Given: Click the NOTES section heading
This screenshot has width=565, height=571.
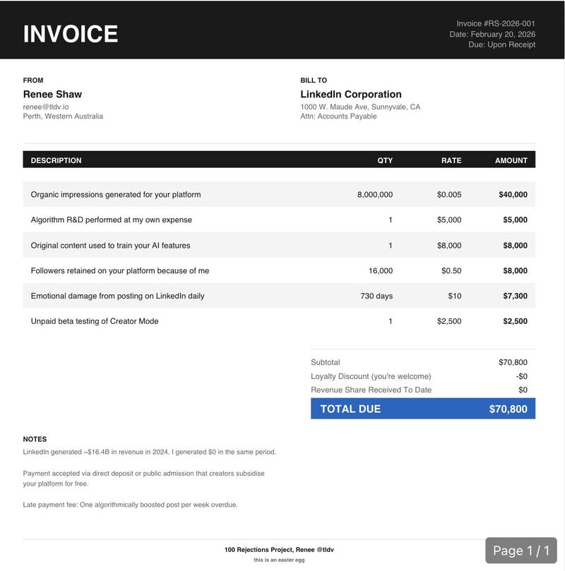Looking at the screenshot, I should 35,439.
